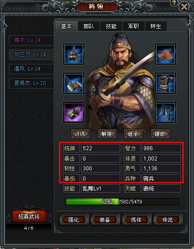Click the 镶嵌 button
194x249 pixels.
coord(160,134)
